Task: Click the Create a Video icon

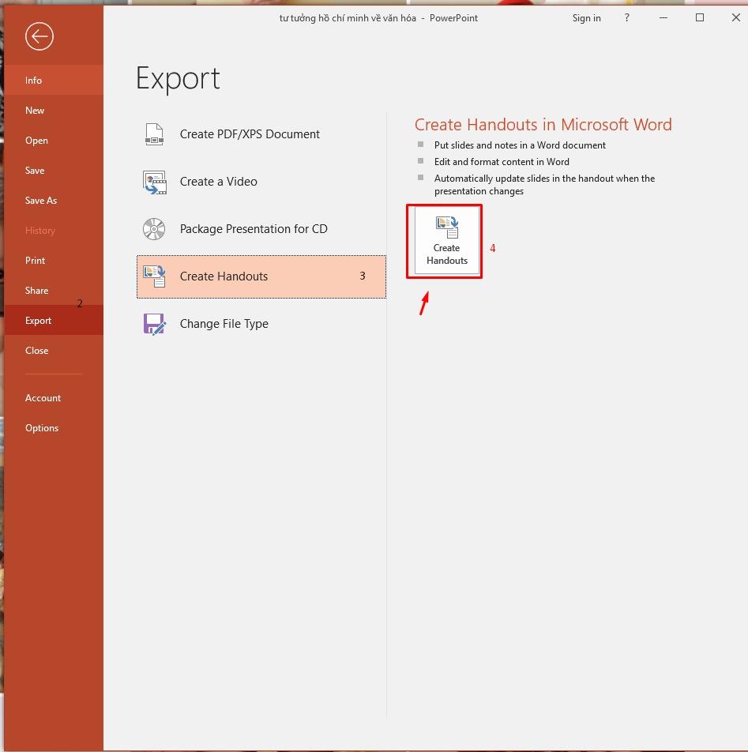Action: pos(153,181)
